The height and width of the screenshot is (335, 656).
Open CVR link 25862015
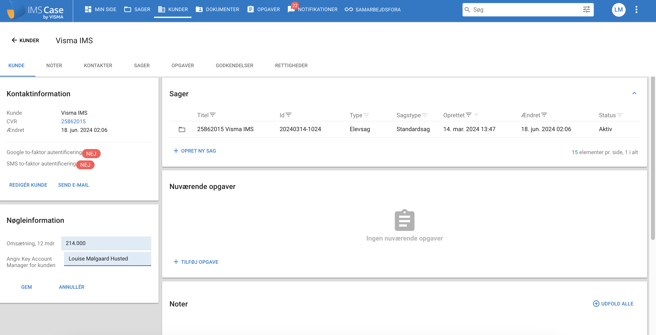click(x=73, y=121)
